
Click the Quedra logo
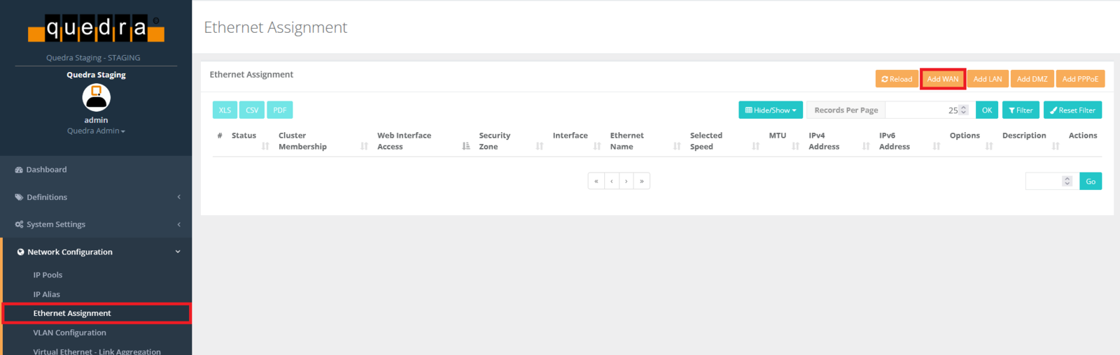pyautogui.click(x=96, y=29)
